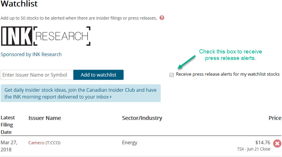The image size is (282, 157).
Task: Sort by Issuer Name column header
Action: tap(45, 118)
